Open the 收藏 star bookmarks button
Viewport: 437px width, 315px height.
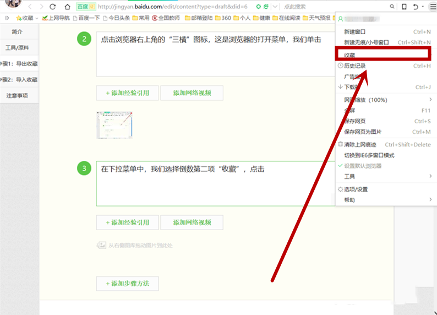pyautogui.click(x=27, y=18)
